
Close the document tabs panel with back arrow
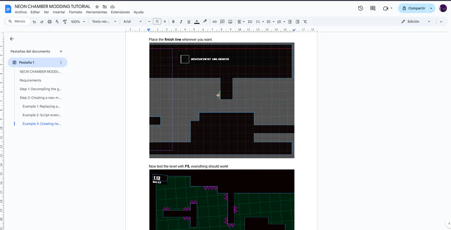click(12, 39)
